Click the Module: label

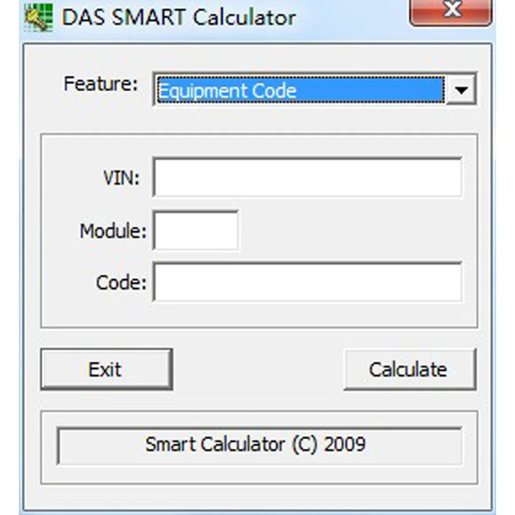pos(113,231)
